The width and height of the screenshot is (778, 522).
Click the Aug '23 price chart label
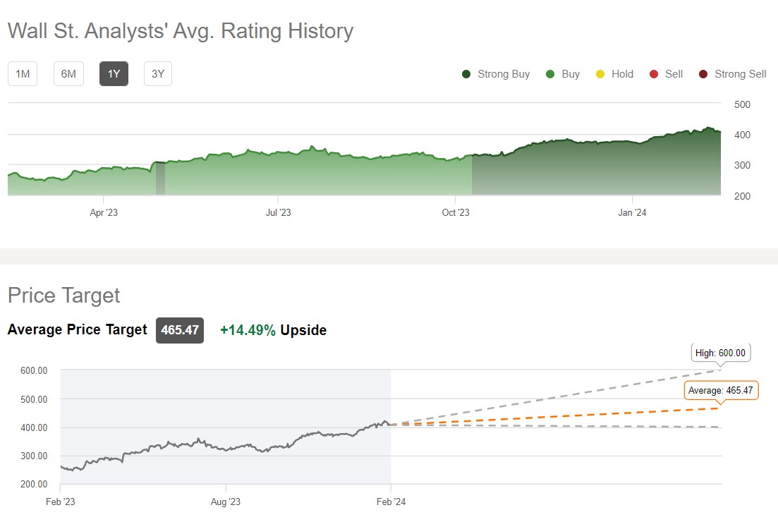[x=226, y=502]
